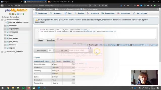Expand job_grades table node
161x90 pixels.
(5, 38)
